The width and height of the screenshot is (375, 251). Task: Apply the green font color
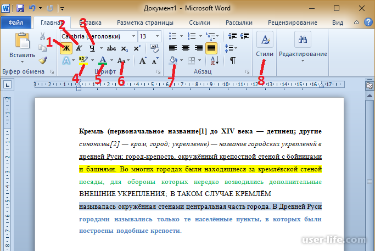click(x=103, y=60)
